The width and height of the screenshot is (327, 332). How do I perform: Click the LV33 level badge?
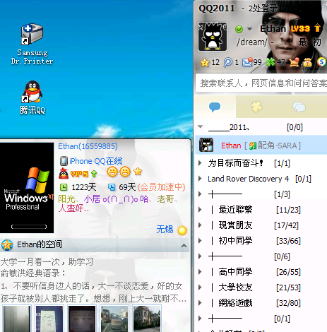300,29
